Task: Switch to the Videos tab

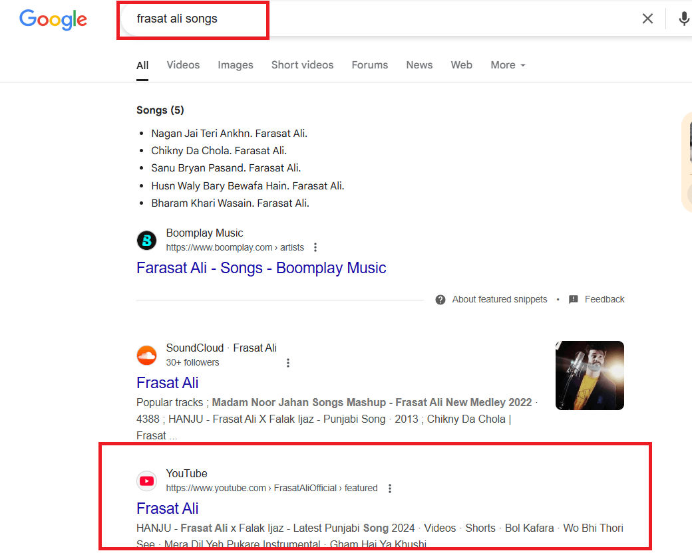Action: (x=183, y=65)
